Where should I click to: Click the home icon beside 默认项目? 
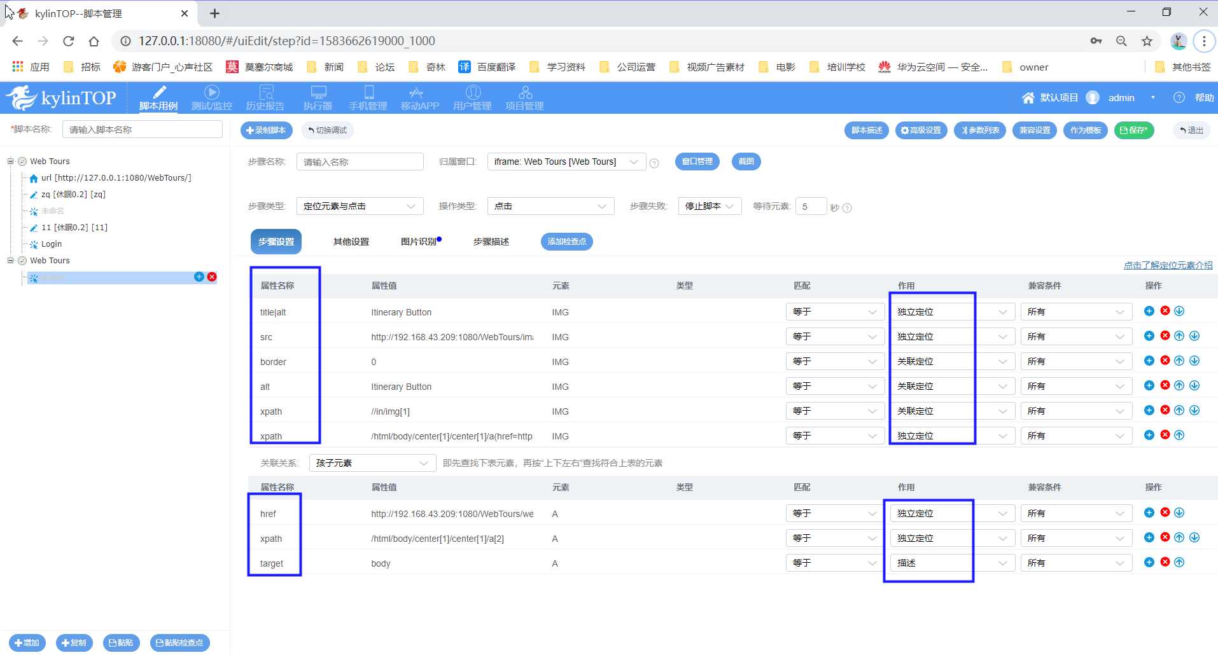[x=1028, y=97]
